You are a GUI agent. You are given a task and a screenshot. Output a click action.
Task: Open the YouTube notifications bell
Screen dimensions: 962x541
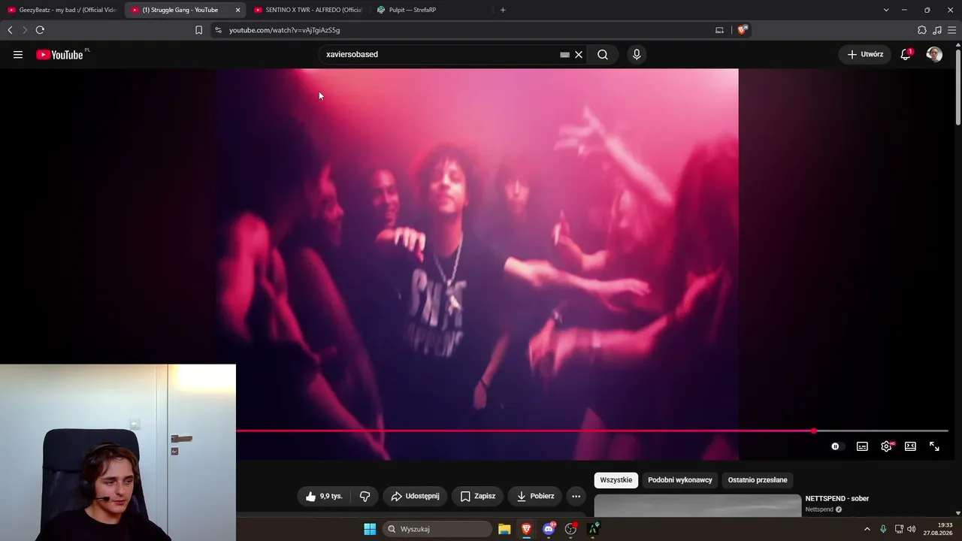point(906,55)
